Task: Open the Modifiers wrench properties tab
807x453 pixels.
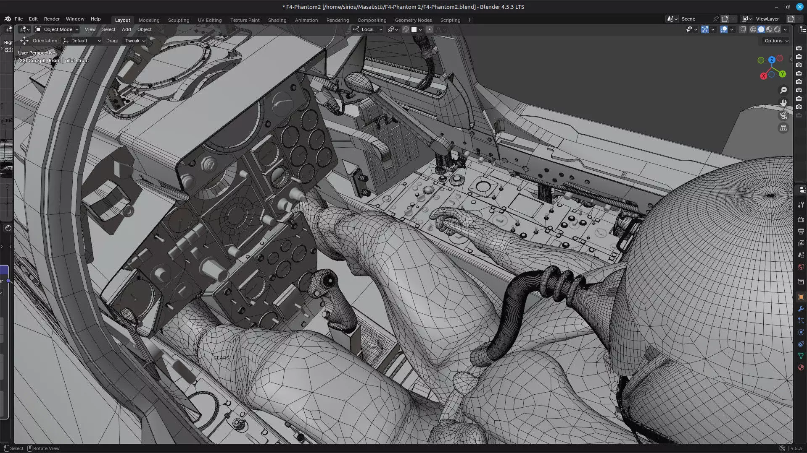Action: tap(801, 309)
